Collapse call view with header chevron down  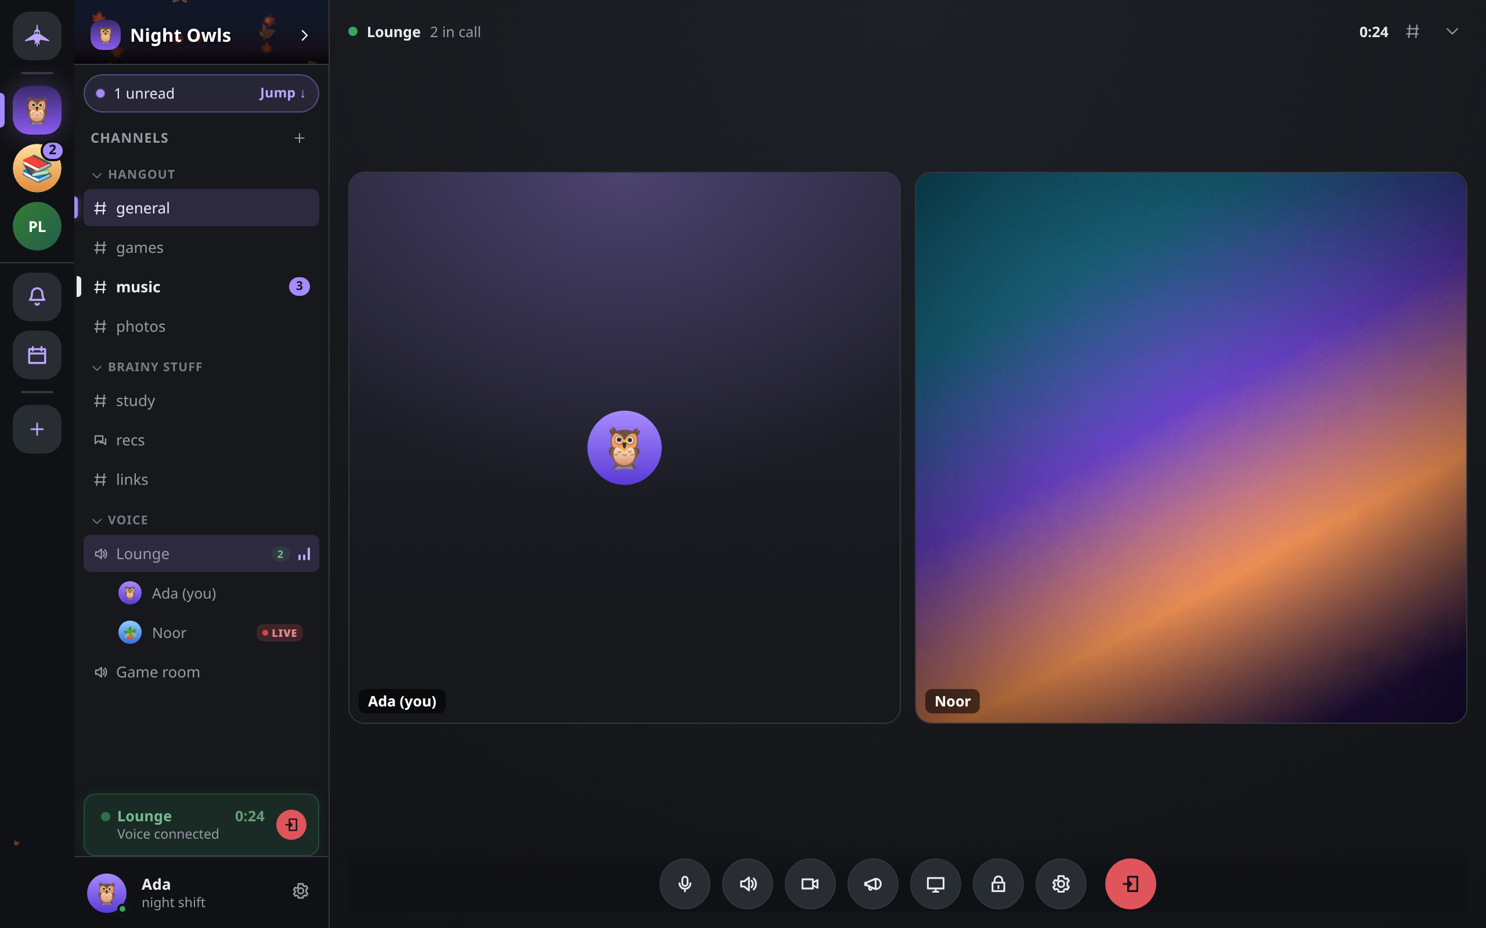pyautogui.click(x=1452, y=32)
